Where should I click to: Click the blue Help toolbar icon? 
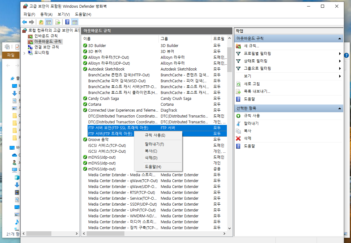(67, 22)
